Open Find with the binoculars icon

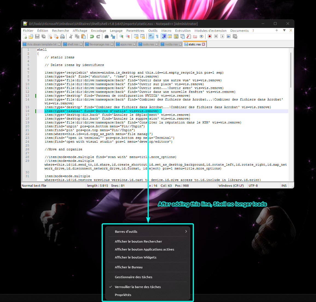tap(106, 36)
